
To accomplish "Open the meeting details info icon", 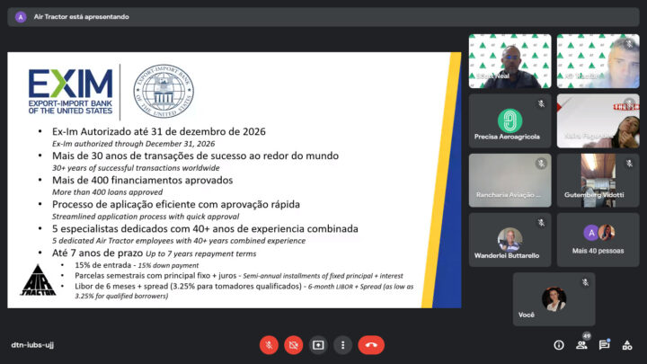I will tap(559, 344).
